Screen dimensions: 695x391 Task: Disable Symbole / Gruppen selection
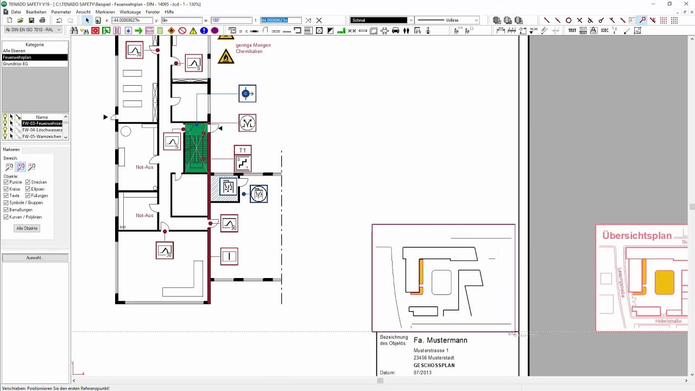coord(6,203)
